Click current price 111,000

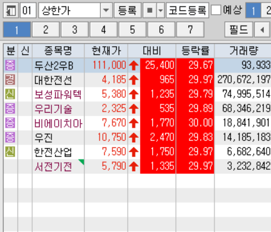[x=109, y=65]
